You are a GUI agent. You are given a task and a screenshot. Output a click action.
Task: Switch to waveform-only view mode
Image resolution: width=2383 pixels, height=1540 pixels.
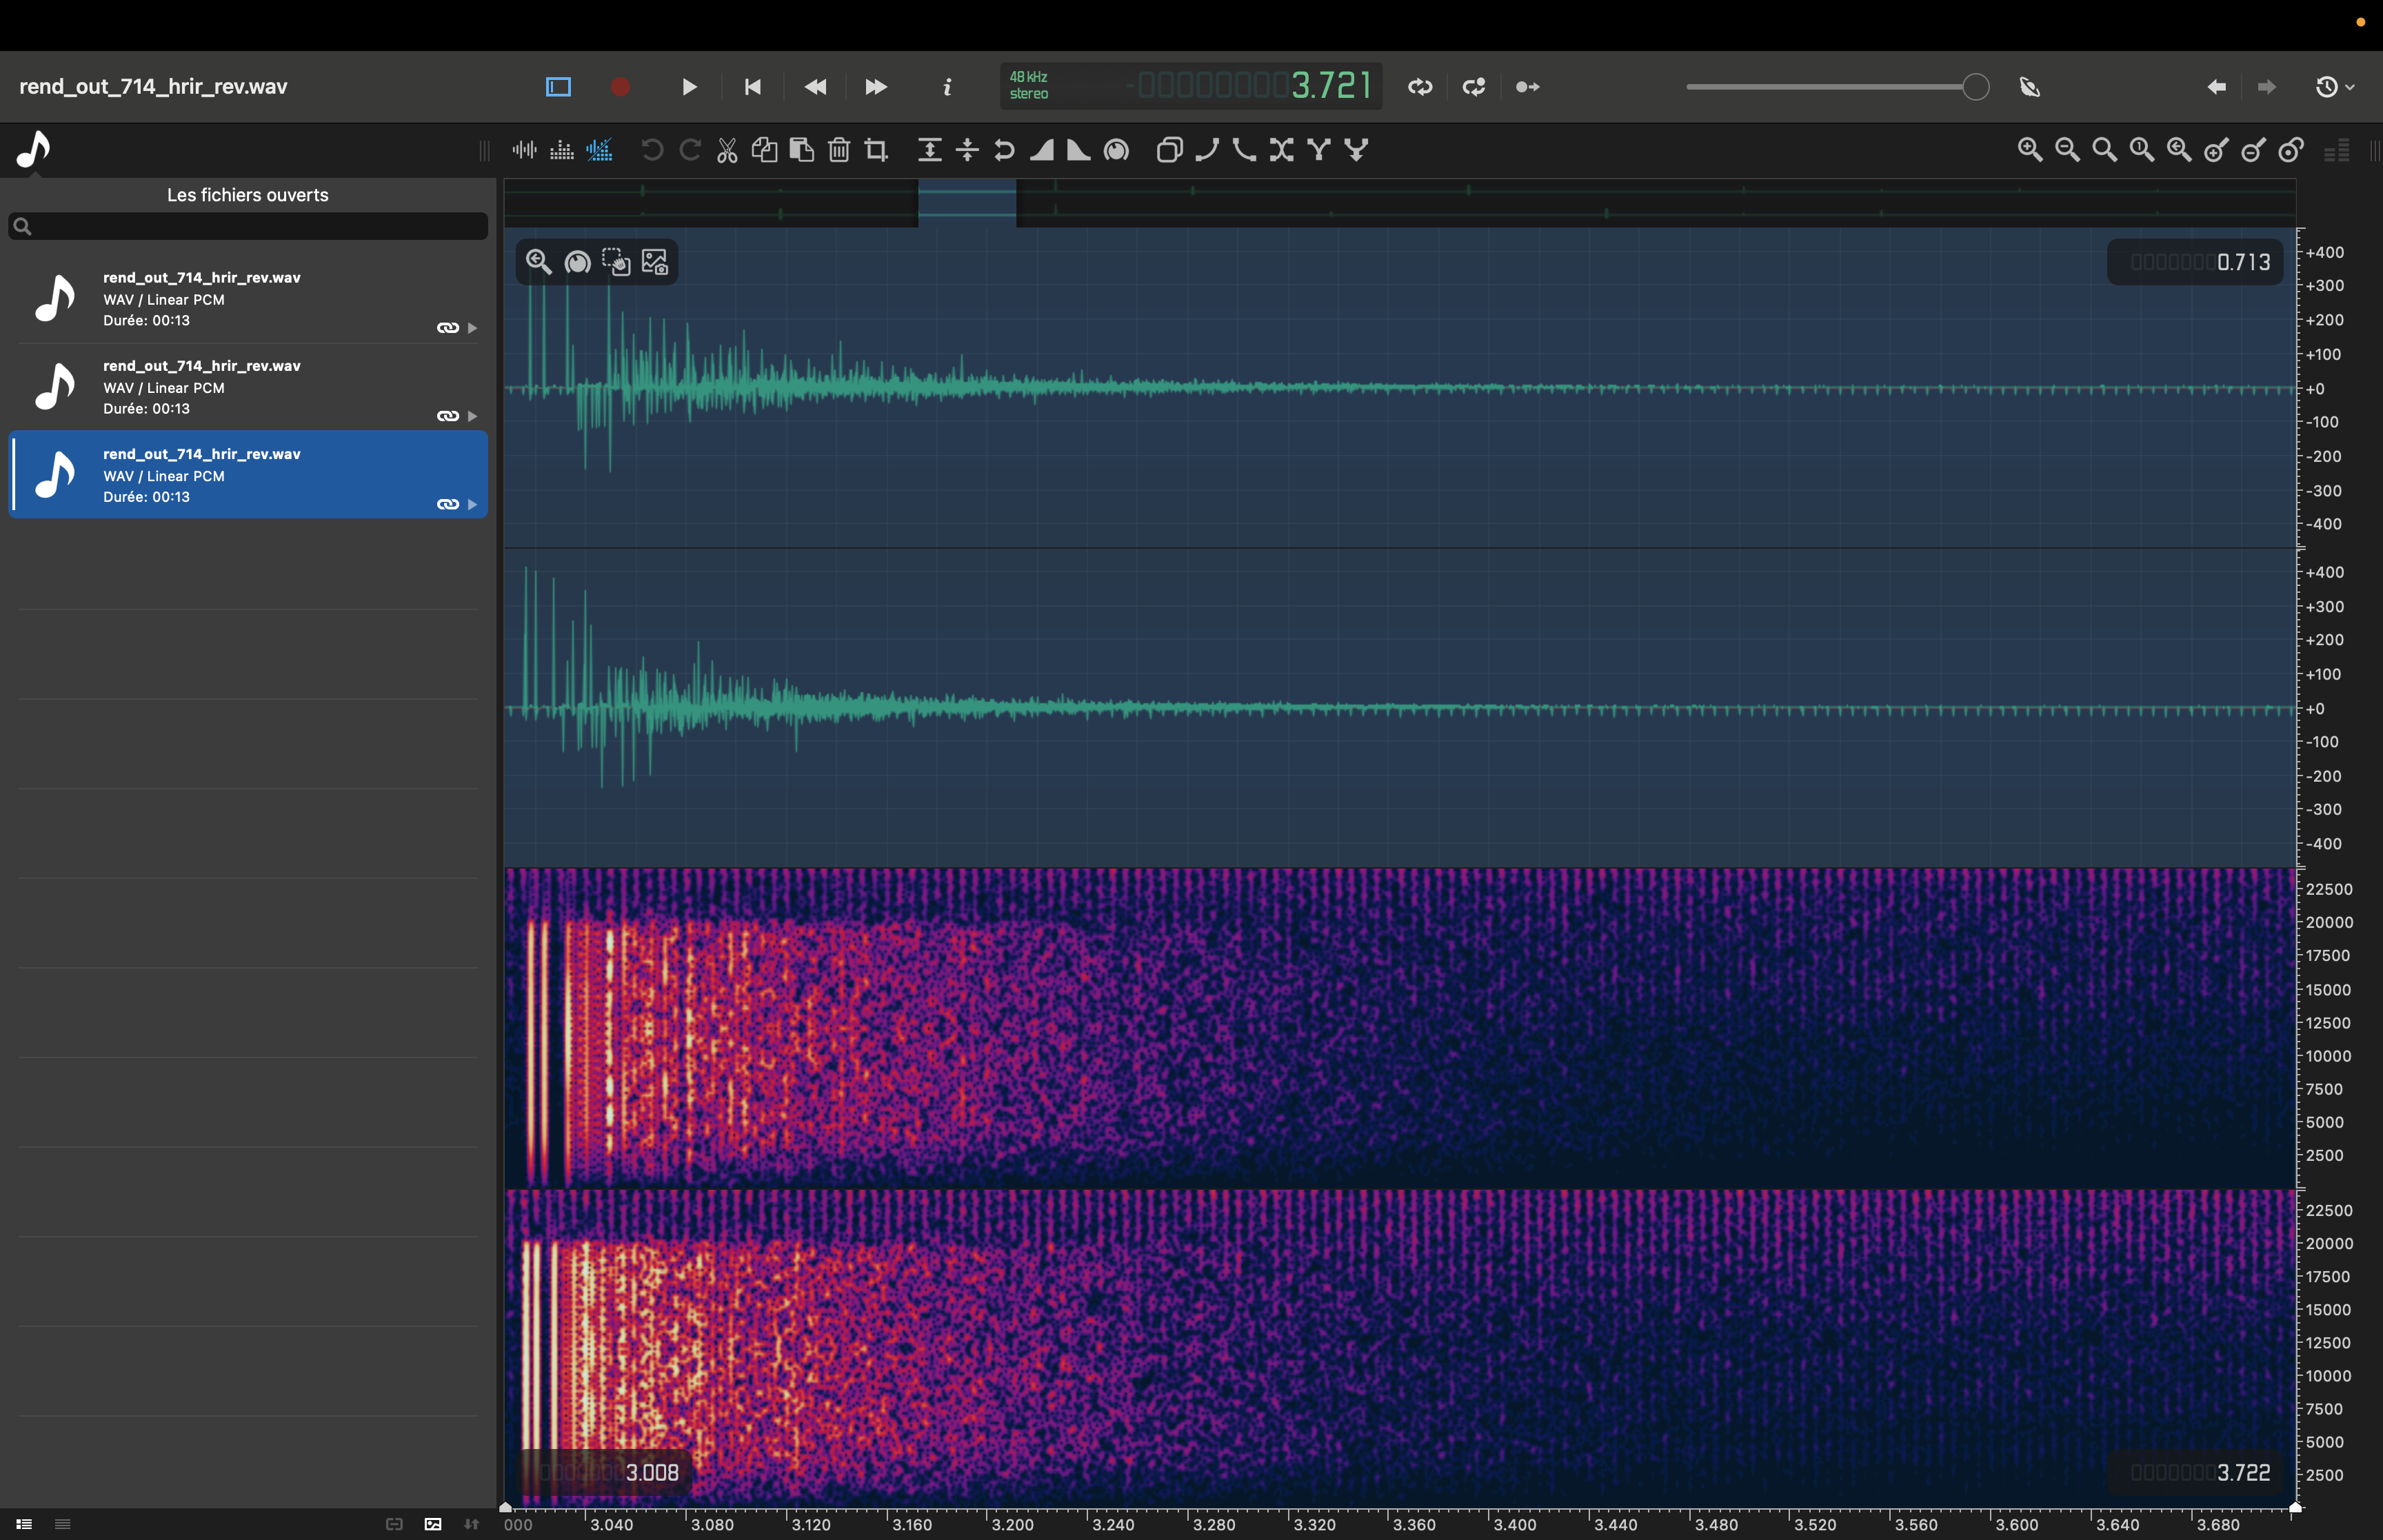coord(524,150)
